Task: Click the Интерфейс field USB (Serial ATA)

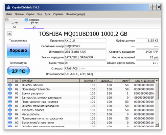Action: [x=85, y=52]
